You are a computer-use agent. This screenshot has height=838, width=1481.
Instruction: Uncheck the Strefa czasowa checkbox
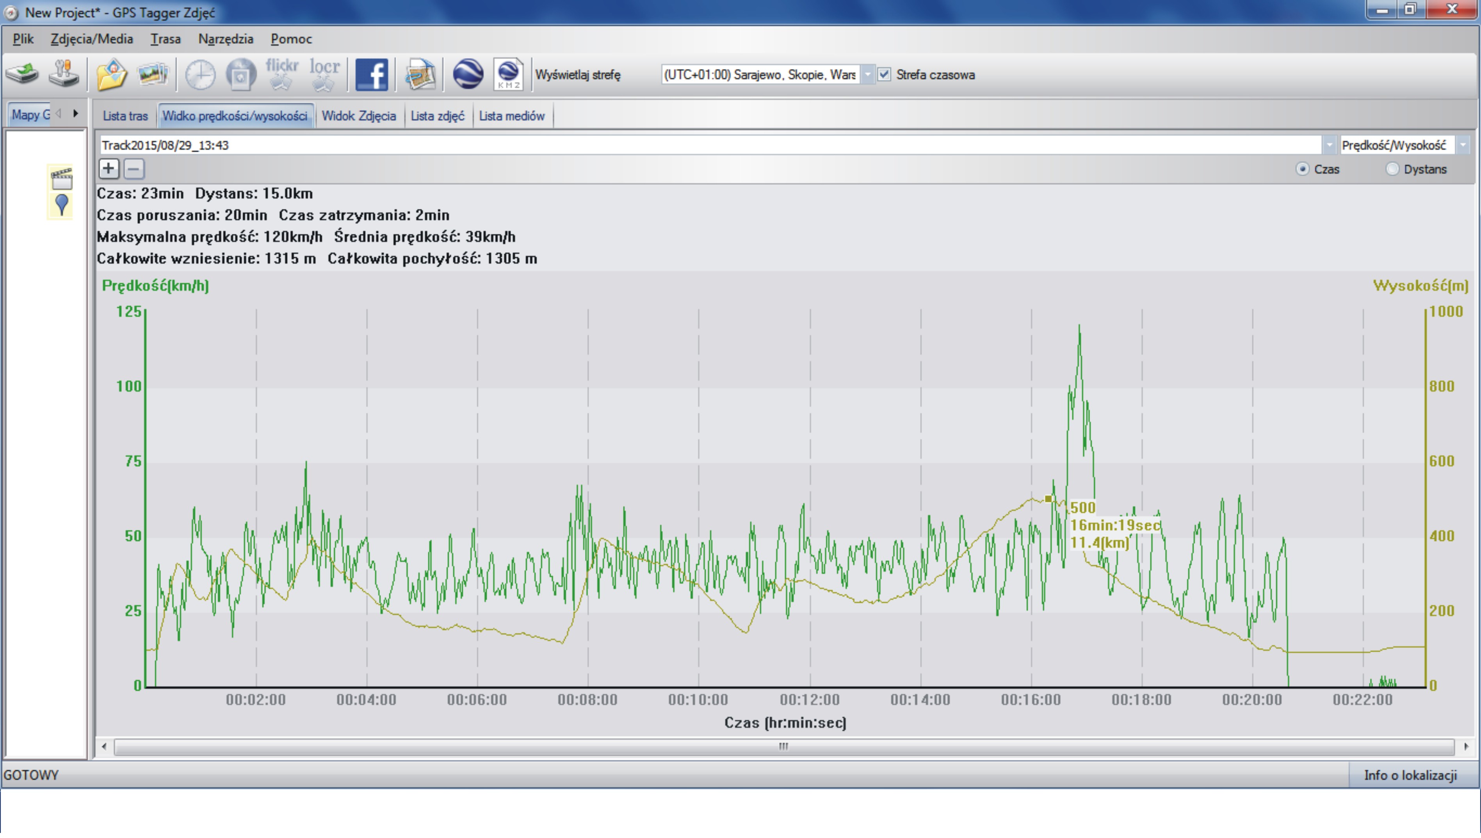point(884,75)
